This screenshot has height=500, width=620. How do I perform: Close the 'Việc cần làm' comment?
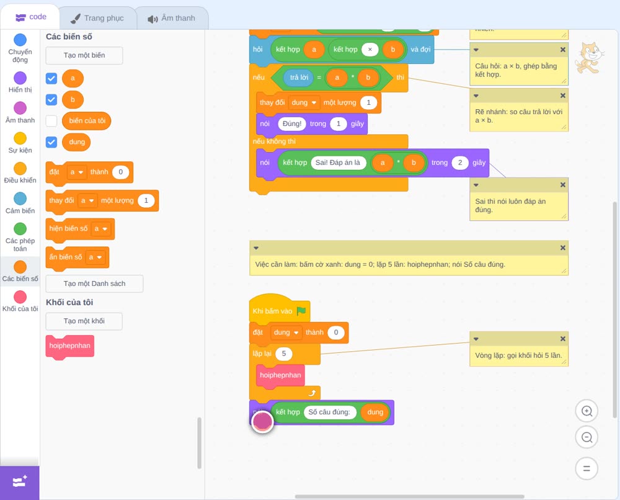[x=563, y=248]
